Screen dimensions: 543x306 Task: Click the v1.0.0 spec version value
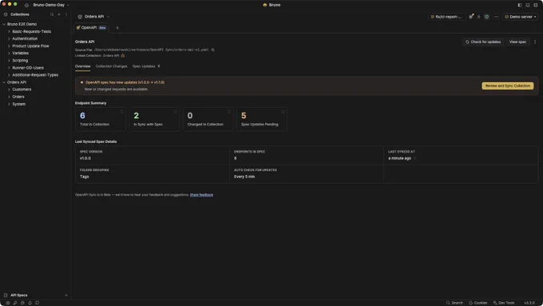coord(85,158)
